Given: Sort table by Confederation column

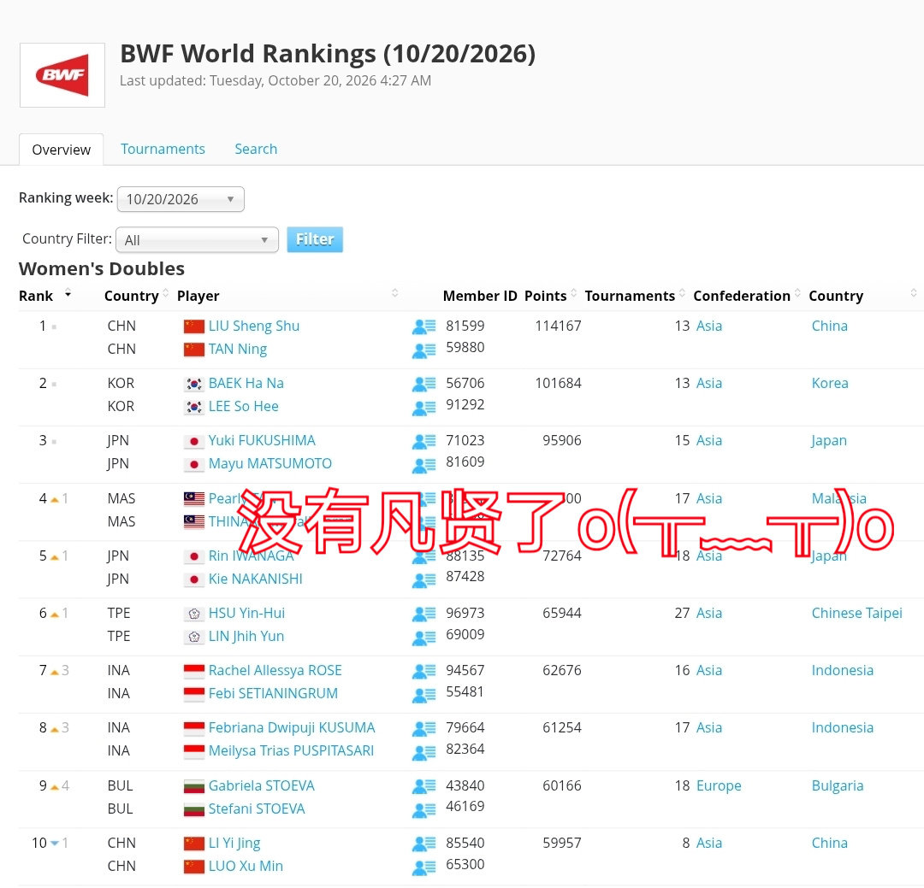Looking at the screenshot, I should (x=747, y=296).
